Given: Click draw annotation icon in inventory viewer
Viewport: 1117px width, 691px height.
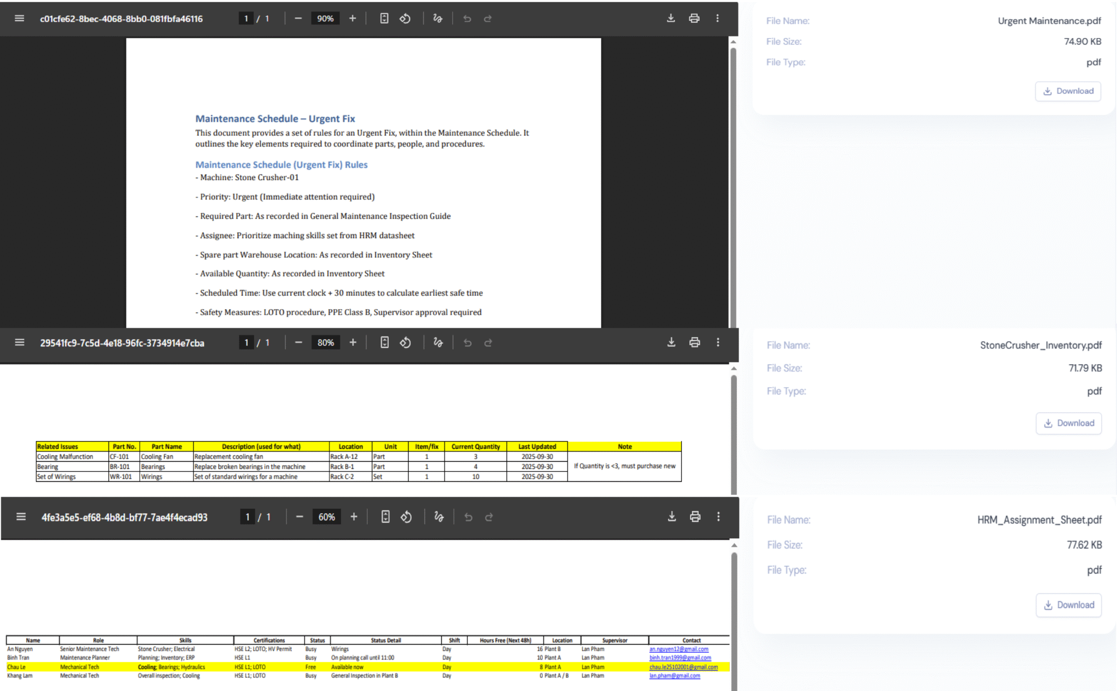Looking at the screenshot, I should coord(438,343).
